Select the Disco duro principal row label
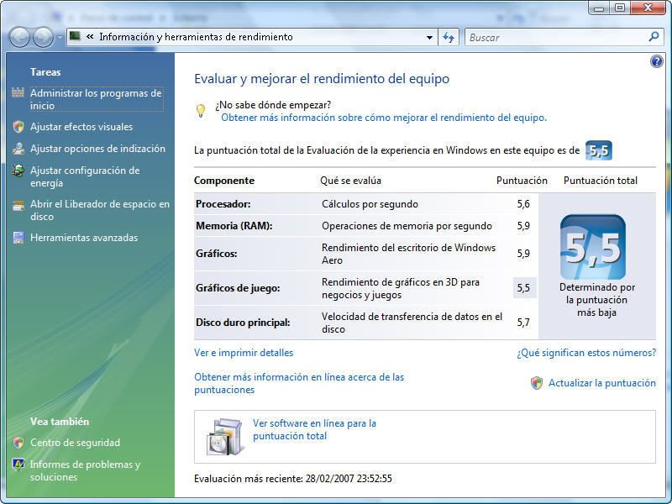672x504 pixels. [x=243, y=323]
